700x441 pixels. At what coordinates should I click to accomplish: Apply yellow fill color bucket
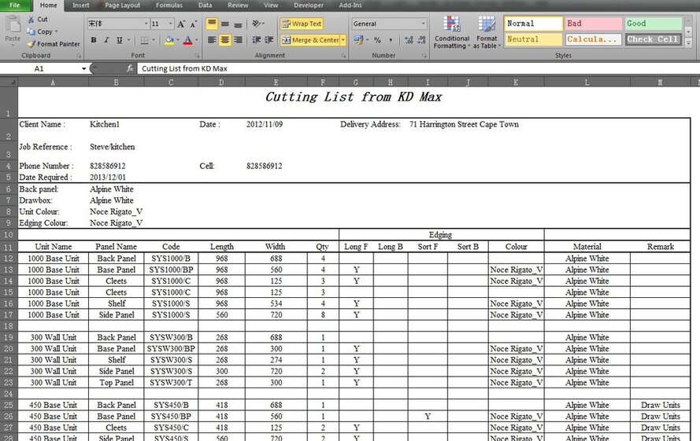point(169,40)
